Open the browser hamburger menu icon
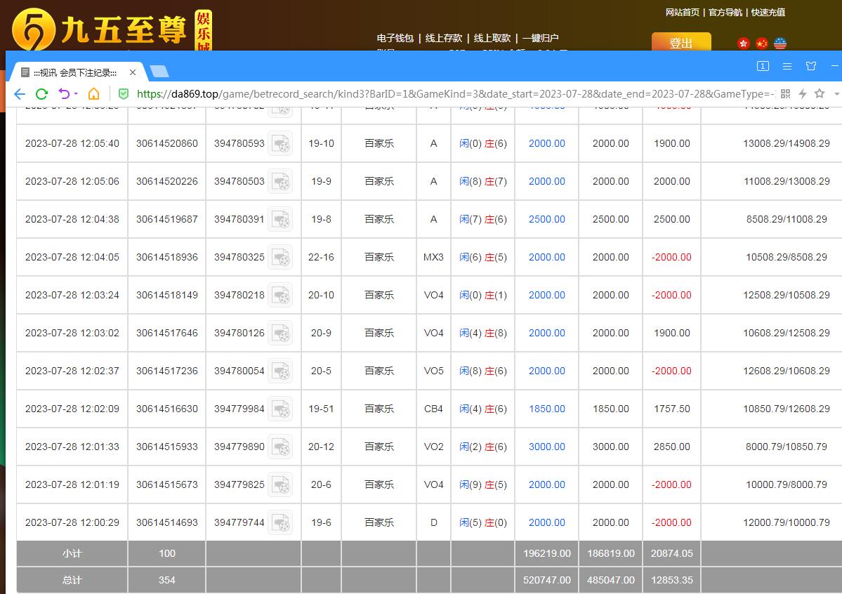 coord(787,66)
